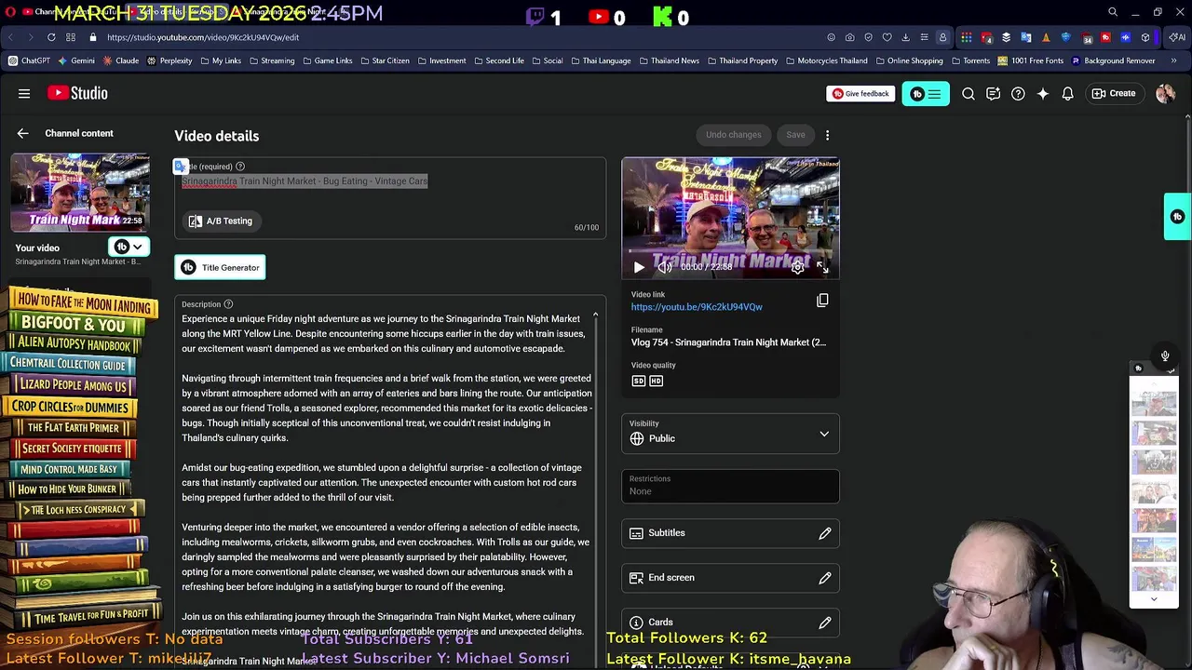Open the Background Remover bookmark

click(1113, 60)
